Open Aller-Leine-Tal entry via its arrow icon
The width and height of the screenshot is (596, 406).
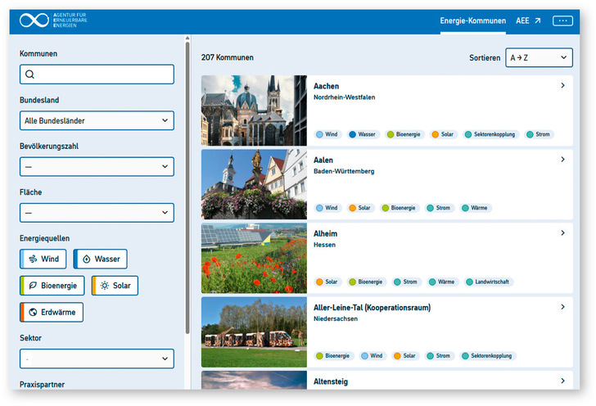(x=562, y=307)
